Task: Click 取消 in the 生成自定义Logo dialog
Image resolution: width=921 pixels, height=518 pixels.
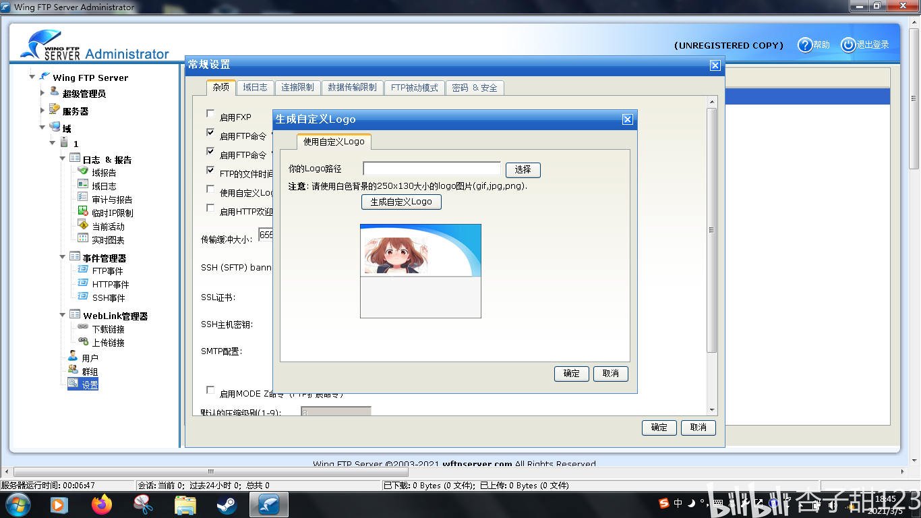Action: pyautogui.click(x=611, y=373)
